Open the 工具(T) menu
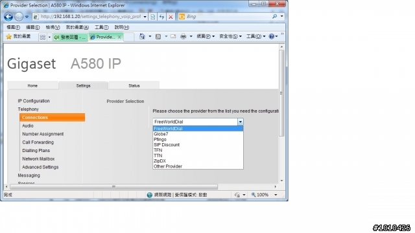 102,27
